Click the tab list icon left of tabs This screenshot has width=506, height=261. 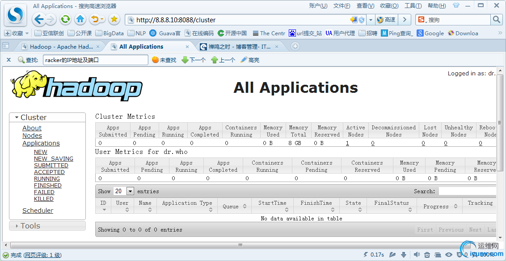(5, 46)
